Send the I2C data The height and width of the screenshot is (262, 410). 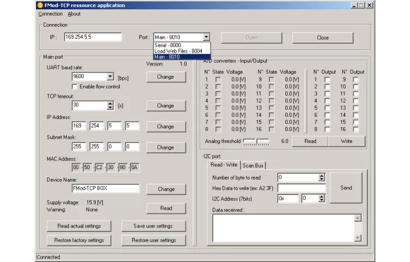pyautogui.click(x=346, y=188)
